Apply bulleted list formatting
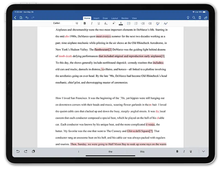The height and width of the screenshot is (170, 221). (129, 23)
